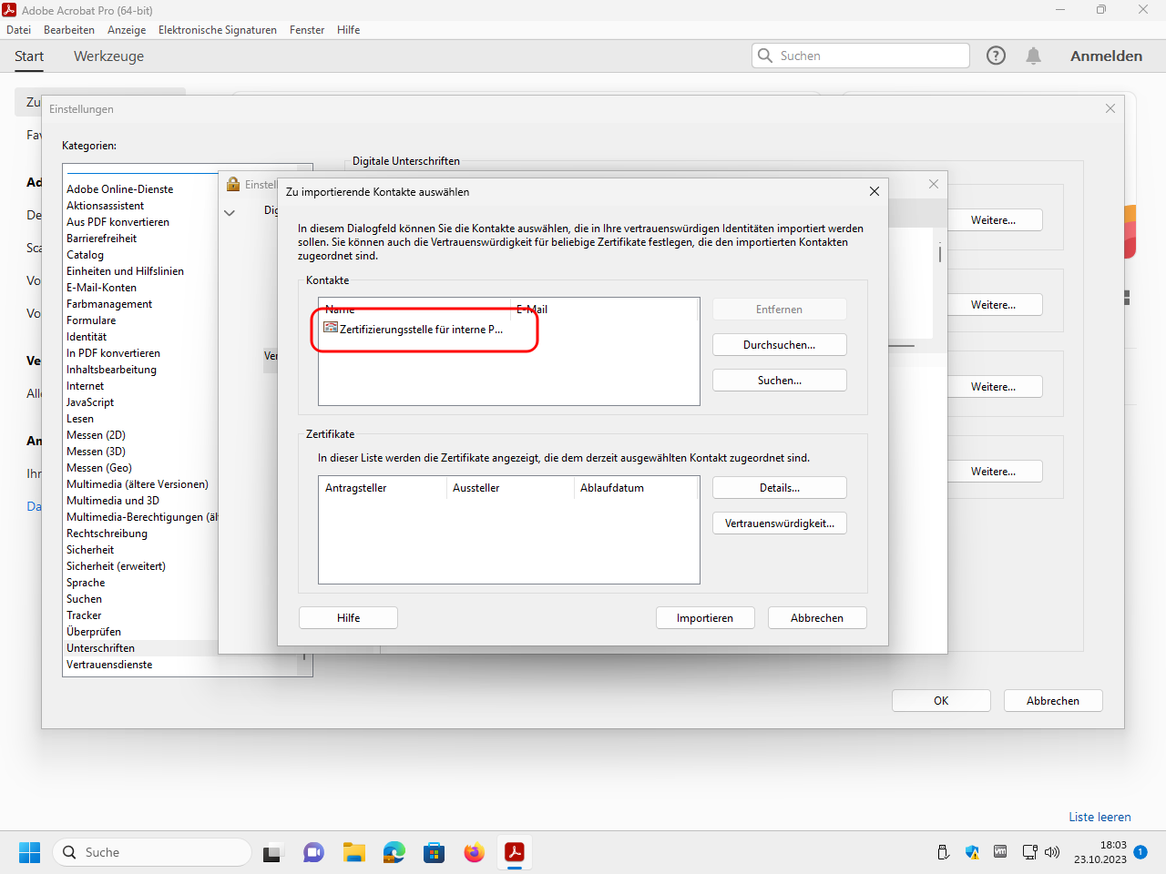Open the notifications bell icon
Viewport: 1166px width, 874px height.
click(1033, 56)
